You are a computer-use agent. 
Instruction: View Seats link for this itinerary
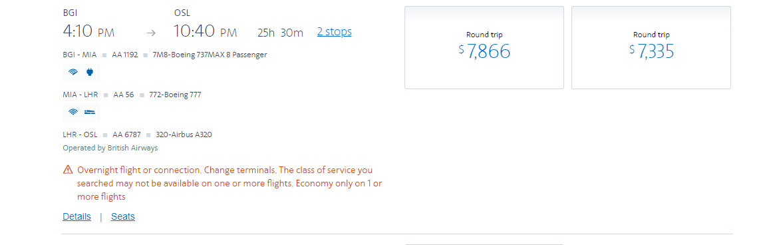pyautogui.click(x=122, y=216)
